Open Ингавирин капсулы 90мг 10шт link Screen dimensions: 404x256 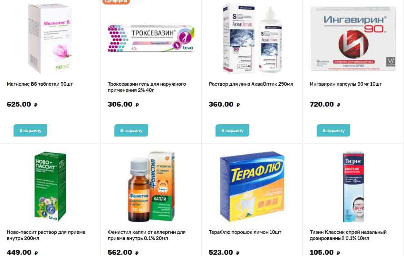[346, 84]
